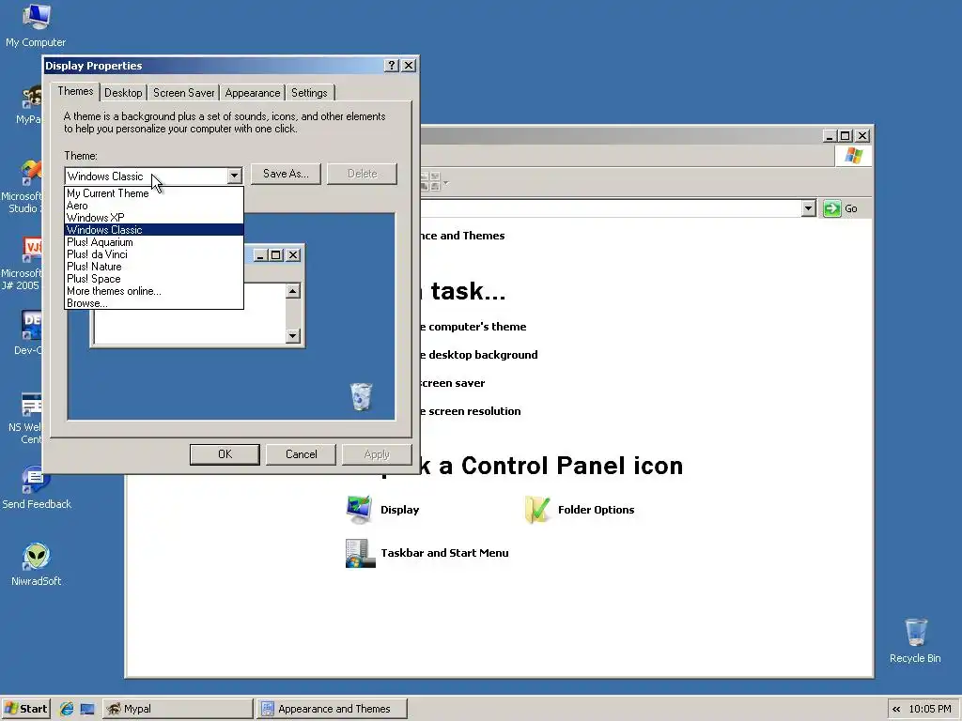962x721 pixels.
Task: Choose Windows Classic in dropdown list
Action: click(x=154, y=230)
